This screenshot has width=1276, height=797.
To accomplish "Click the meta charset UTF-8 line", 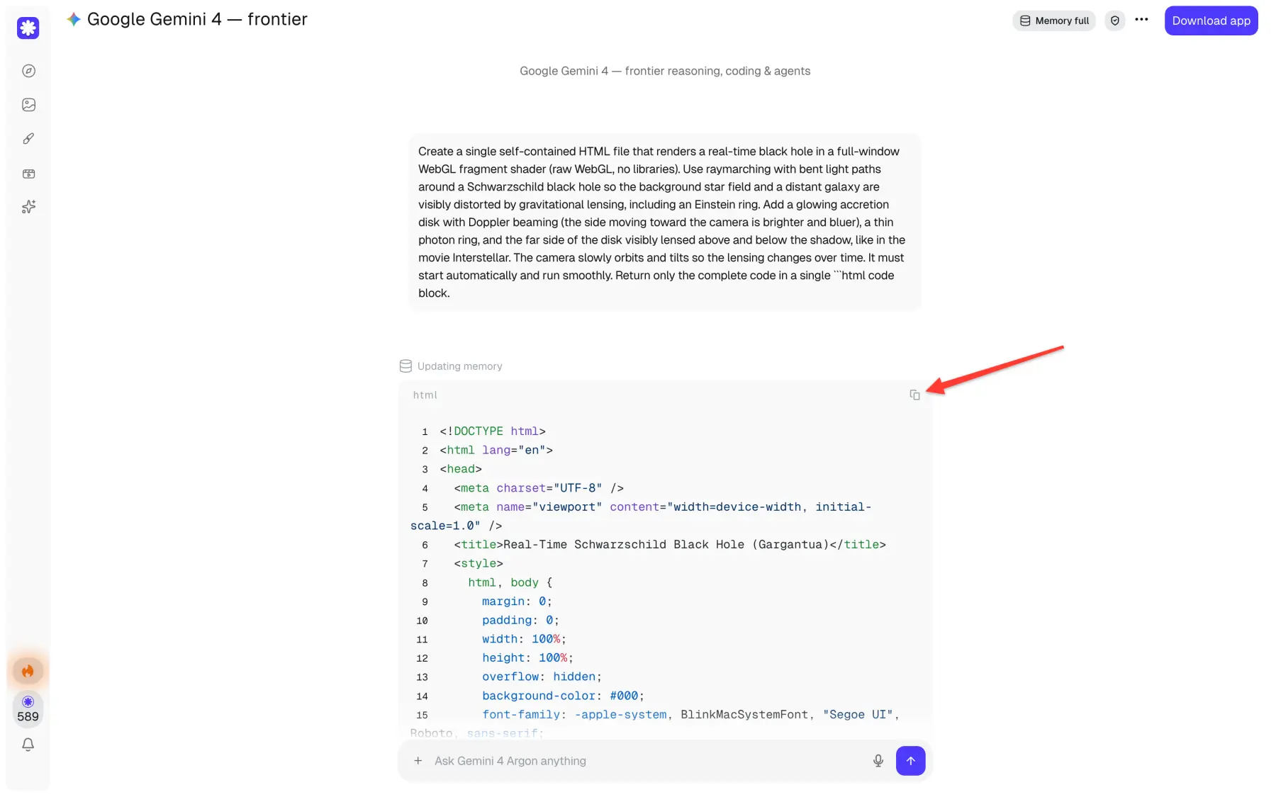I will [539, 488].
